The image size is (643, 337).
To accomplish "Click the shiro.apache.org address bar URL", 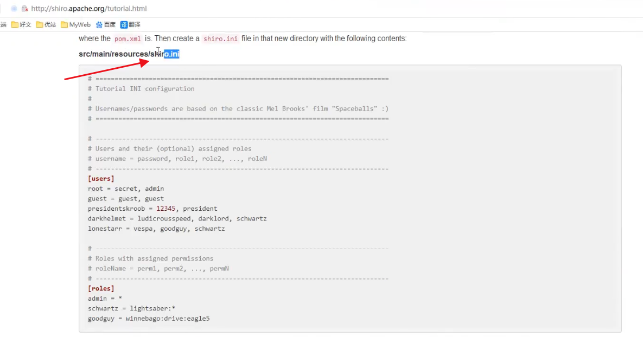I will (x=89, y=9).
